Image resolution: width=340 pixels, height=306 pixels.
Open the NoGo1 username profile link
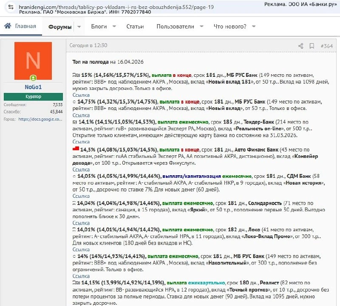[33, 87]
